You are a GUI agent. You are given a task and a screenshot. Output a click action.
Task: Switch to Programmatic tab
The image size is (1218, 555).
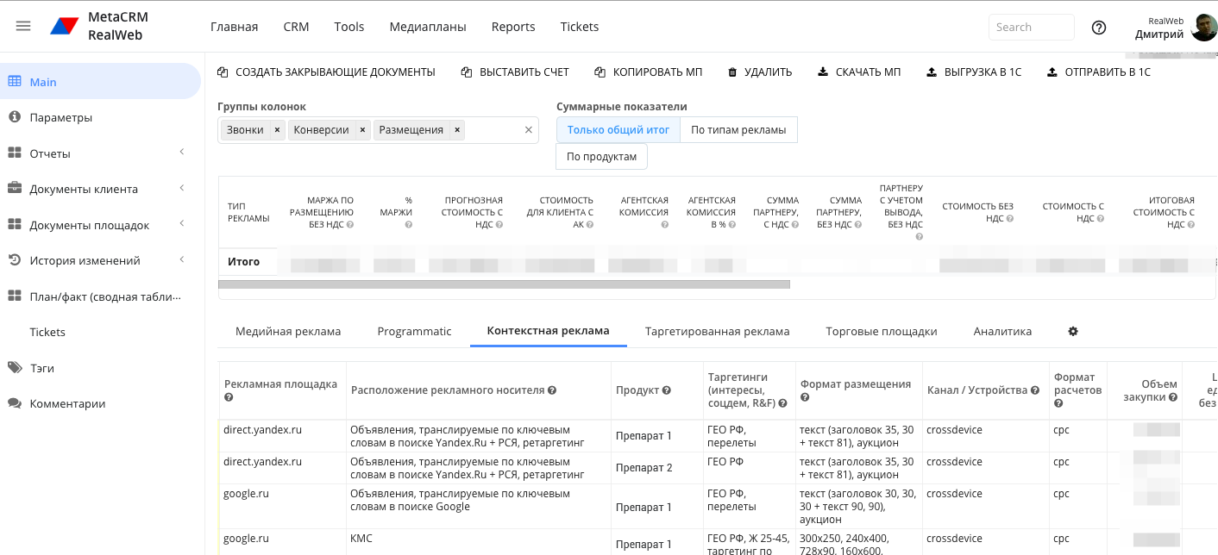414,331
